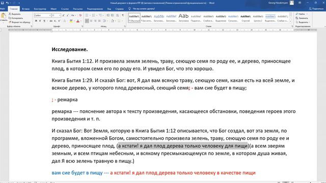The height and width of the screenshot is (183, 326).
Task: Justify text alignment
Action: click(99, 21)
